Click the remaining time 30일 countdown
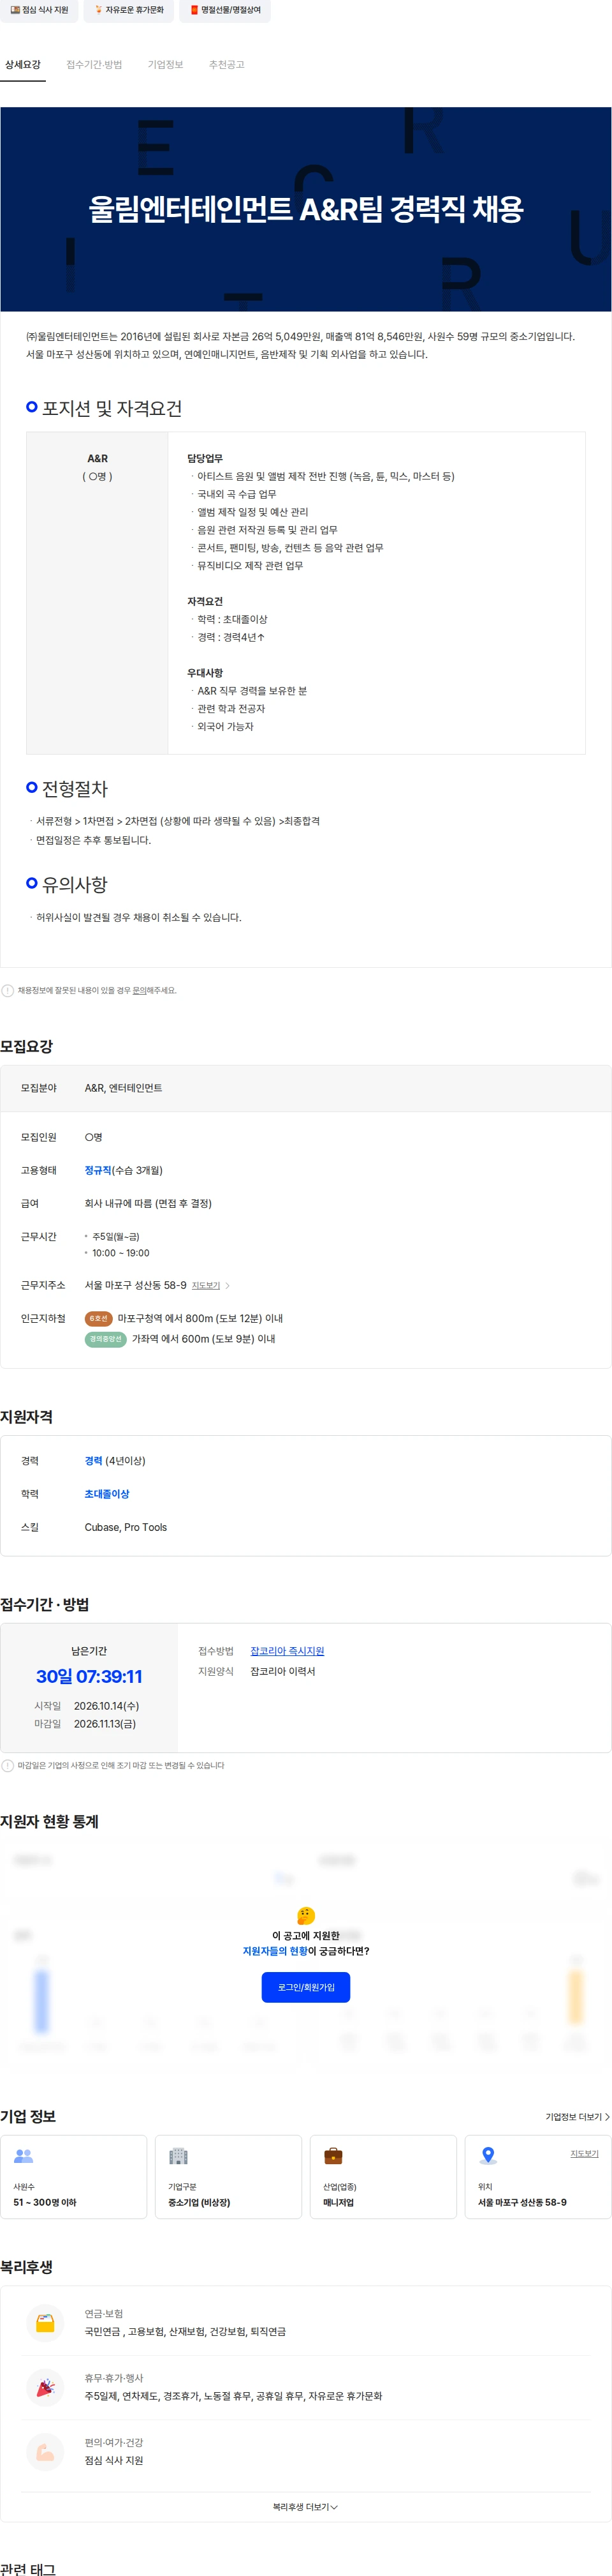This screenshot has width=612, height=2576. point(89,1677)
